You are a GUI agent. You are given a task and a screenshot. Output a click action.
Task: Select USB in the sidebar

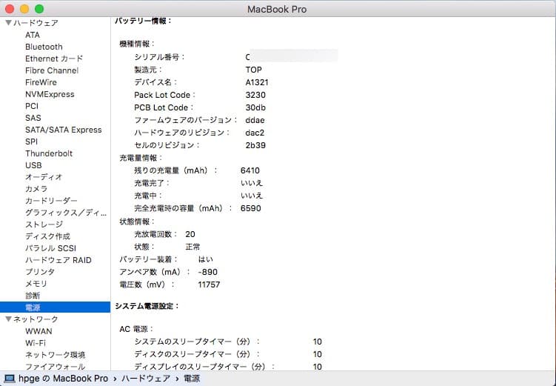point(33,165)
